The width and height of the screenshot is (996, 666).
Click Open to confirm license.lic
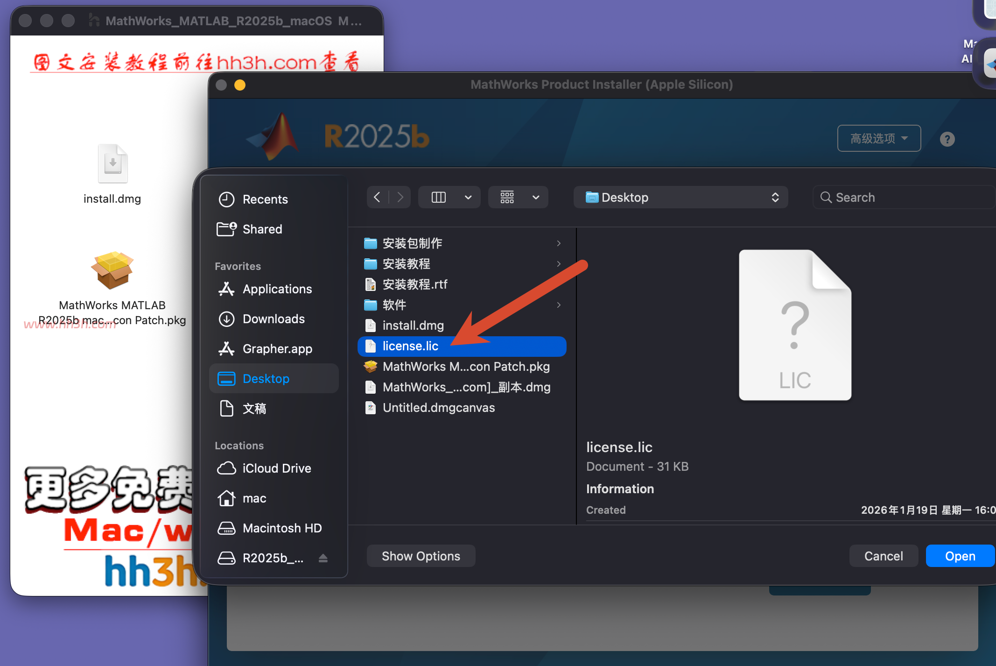960,556
